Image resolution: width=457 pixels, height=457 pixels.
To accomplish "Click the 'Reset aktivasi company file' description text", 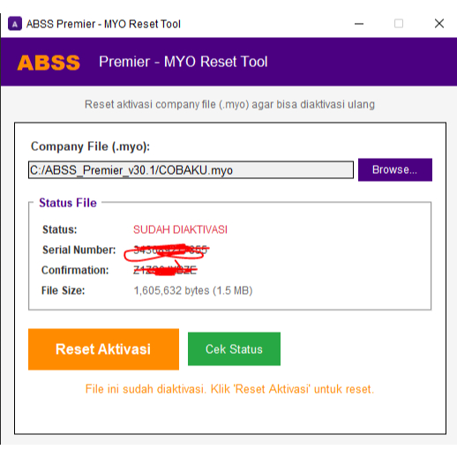I will point(229,104).
